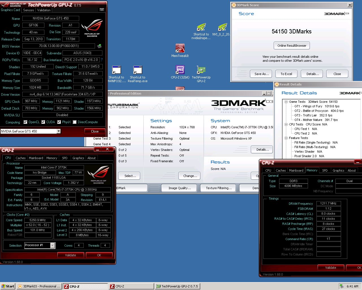Image resolution: width=362 pixels, height=290 pixels.
Task: Click the ROG logo in GPU-Z window
Action: 92,28
